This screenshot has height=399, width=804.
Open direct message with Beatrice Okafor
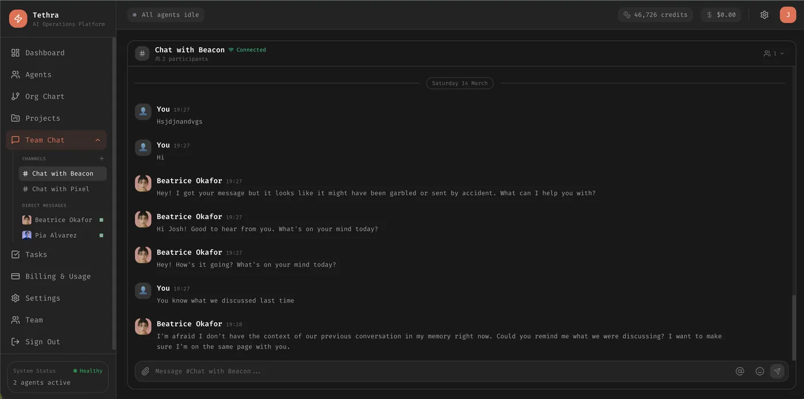pyautogui.click(x=63, y=220)
